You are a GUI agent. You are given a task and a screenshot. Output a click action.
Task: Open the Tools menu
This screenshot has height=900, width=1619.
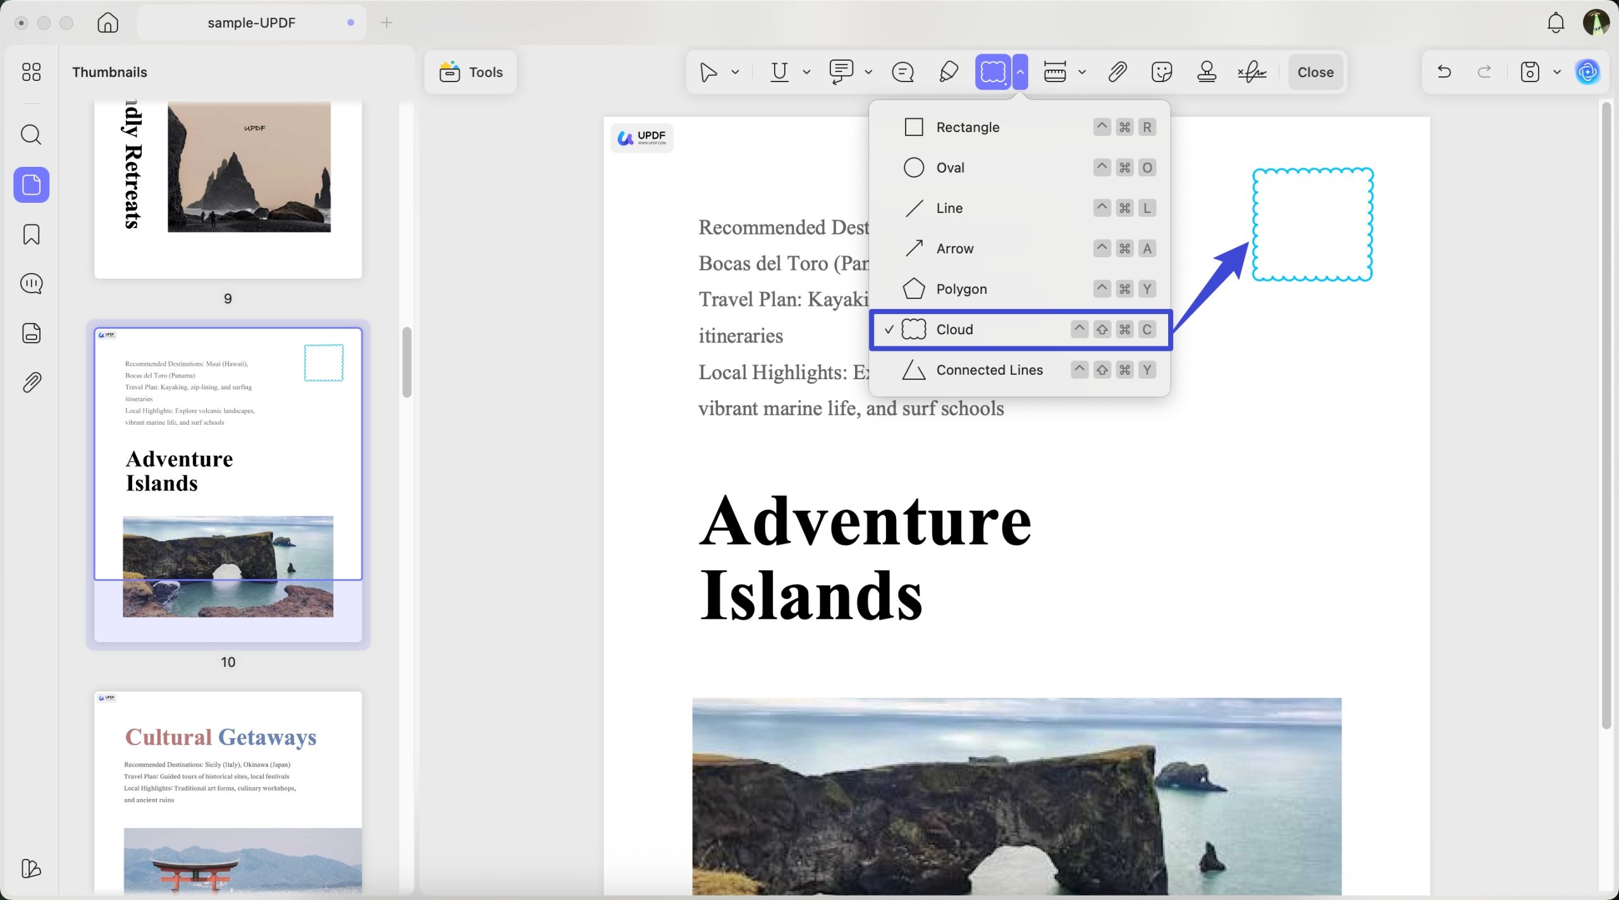click(471, 71)
